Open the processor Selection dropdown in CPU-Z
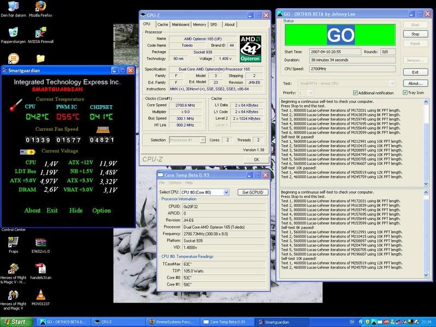Screen dimensions: 436x327 tap(203, 140)
